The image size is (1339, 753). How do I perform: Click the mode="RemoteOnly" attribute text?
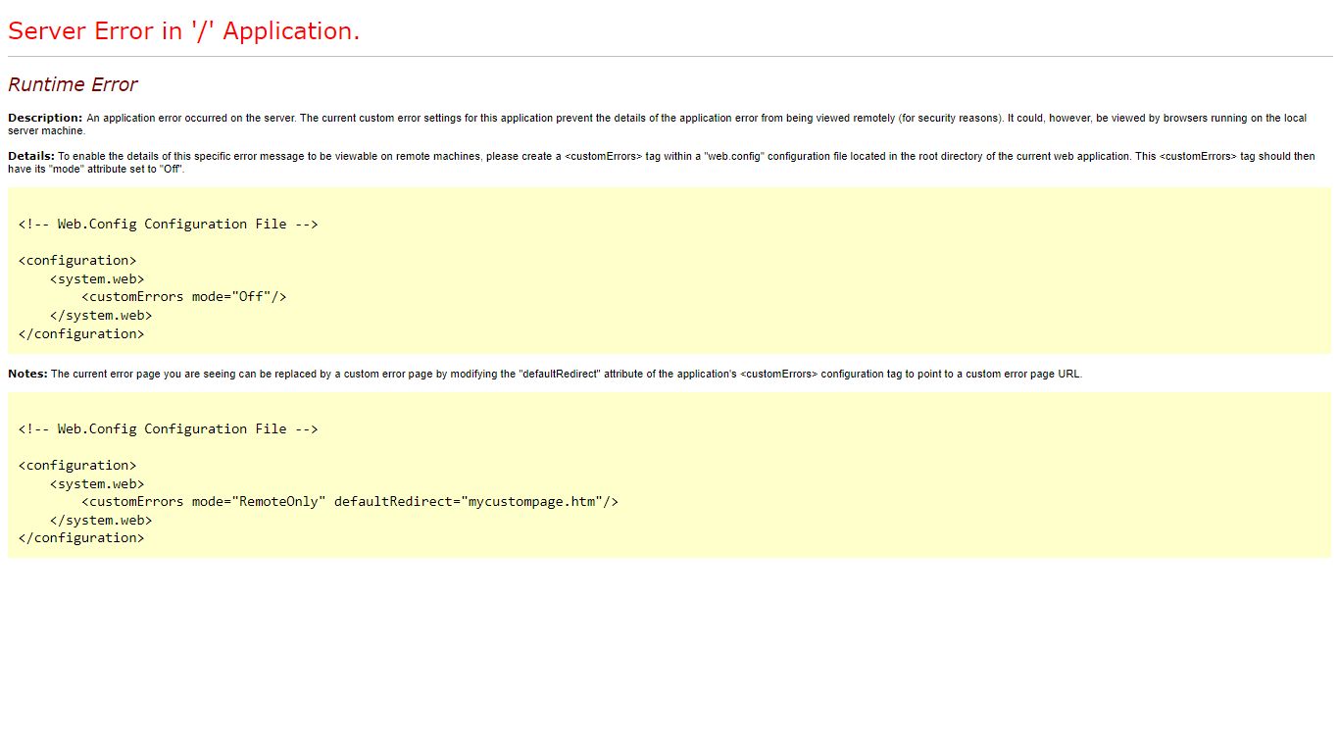tap(258, 501)
